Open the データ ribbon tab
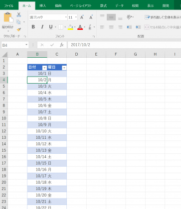This screenshot has height=209, width=181. (119, 6)
